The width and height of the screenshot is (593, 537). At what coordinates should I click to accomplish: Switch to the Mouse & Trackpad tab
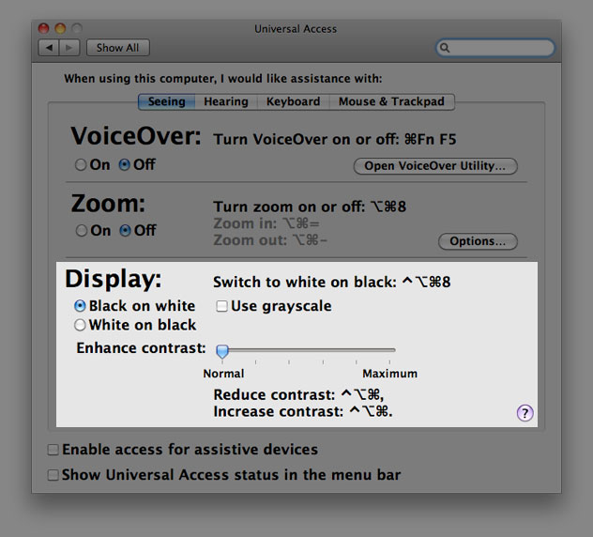coord(391,101)
